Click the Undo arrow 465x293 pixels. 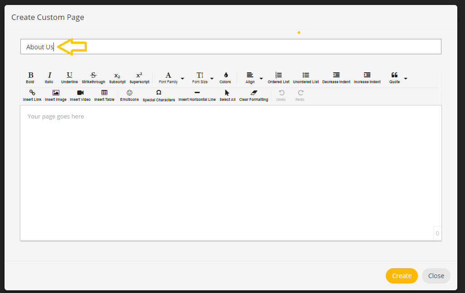(x=281, y=96)
